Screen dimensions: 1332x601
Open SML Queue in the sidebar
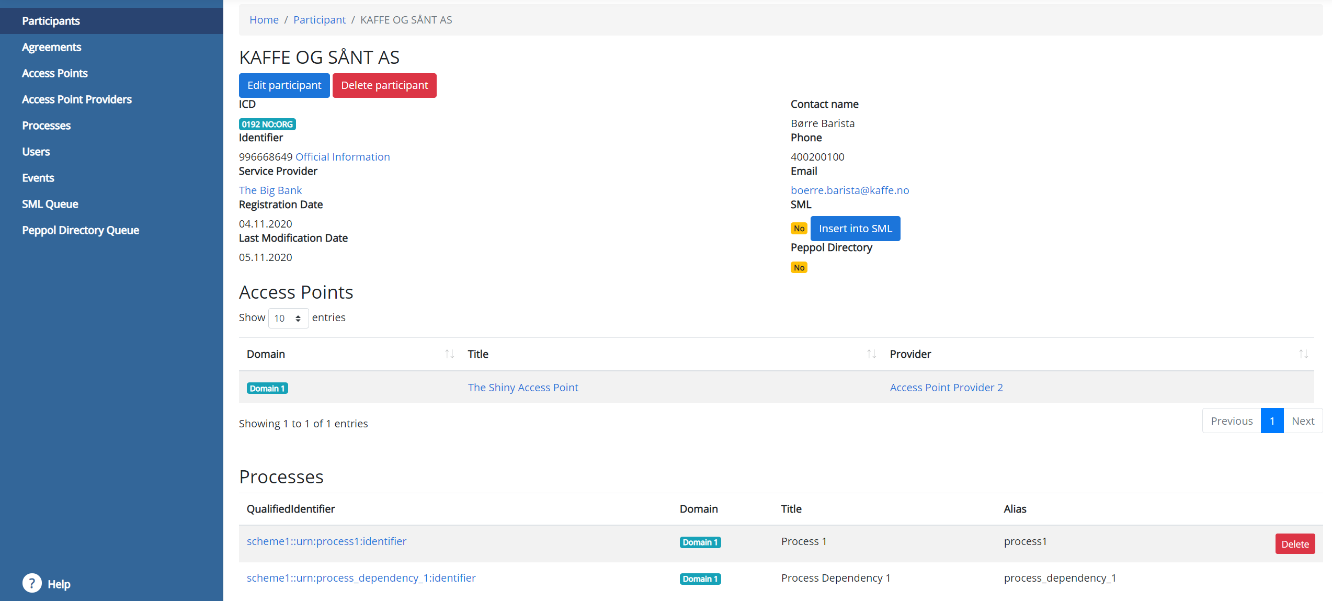[50, 204]
